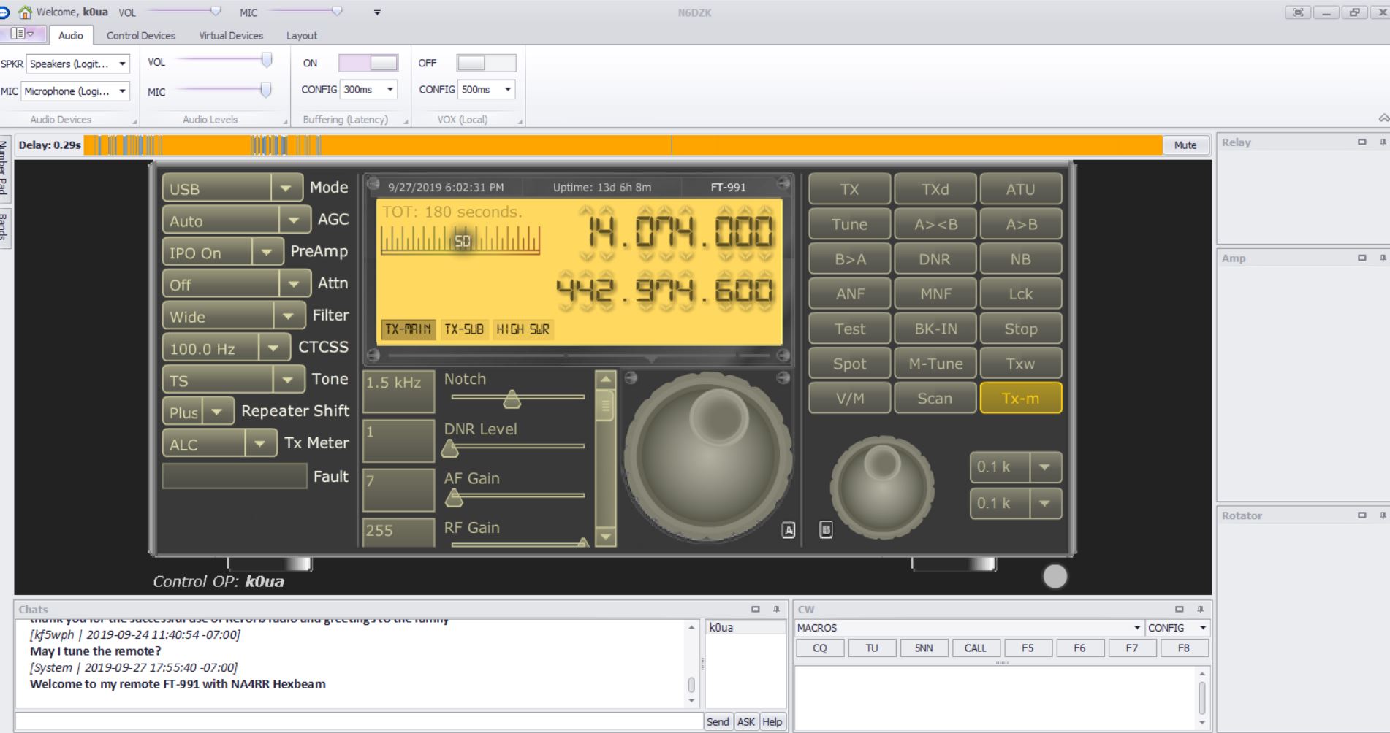Open the PreAmp IPO On dropdown
Viewport: 1390px width, 733px height.
(267, 252)
